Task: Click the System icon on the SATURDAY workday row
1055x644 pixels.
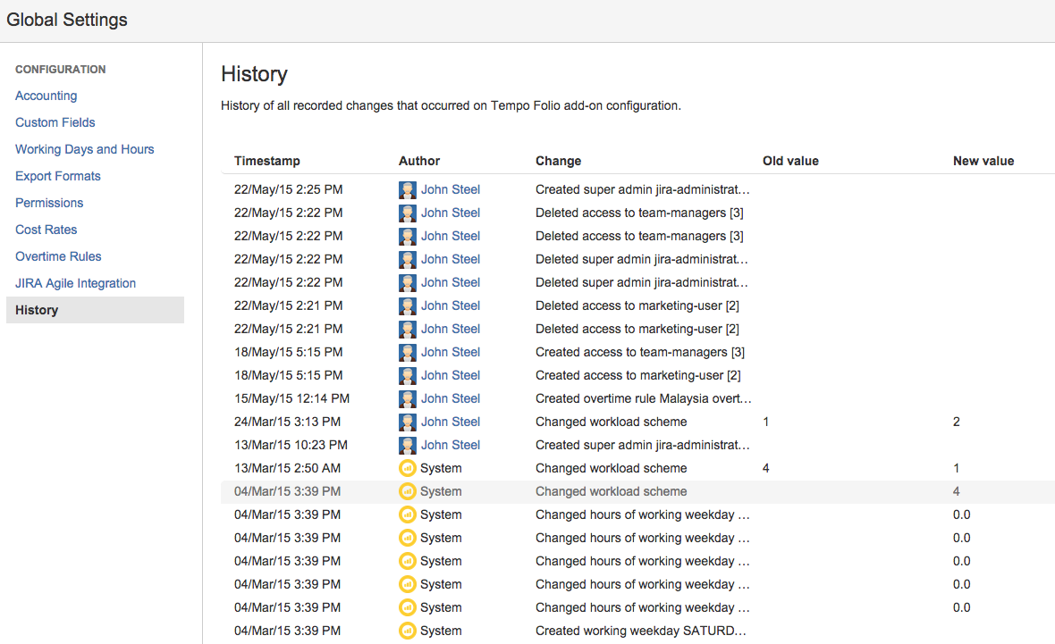Action: [x=408, y=631]
